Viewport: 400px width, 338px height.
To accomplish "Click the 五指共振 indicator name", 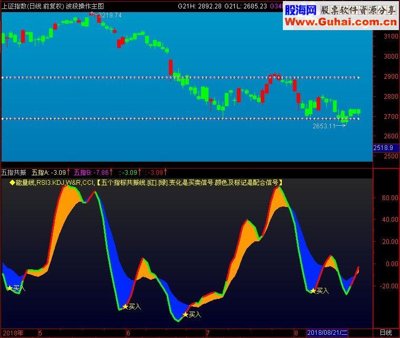I will [x=14, y=173].
